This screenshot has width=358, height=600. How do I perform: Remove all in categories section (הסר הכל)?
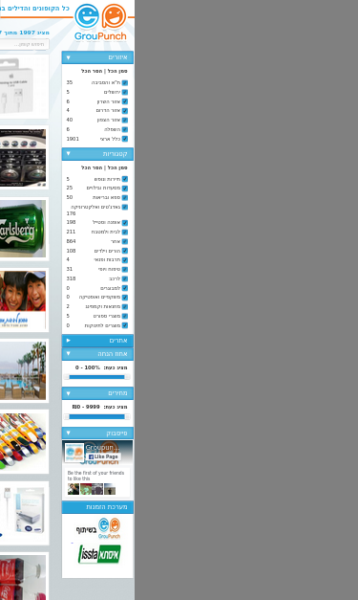click(x=92, y=167)
